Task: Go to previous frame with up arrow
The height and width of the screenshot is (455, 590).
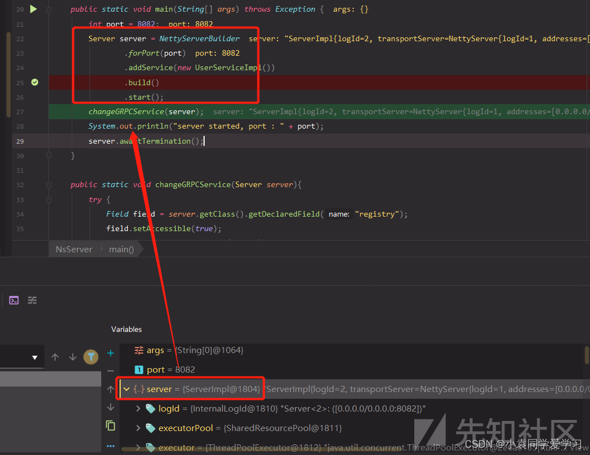Action: point(55,357)
